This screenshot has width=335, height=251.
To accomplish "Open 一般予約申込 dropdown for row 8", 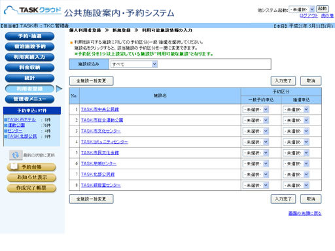I will 255,186.
